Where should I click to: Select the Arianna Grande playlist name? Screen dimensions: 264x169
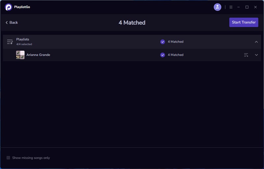pyautogui.click(x=38, y=55)
